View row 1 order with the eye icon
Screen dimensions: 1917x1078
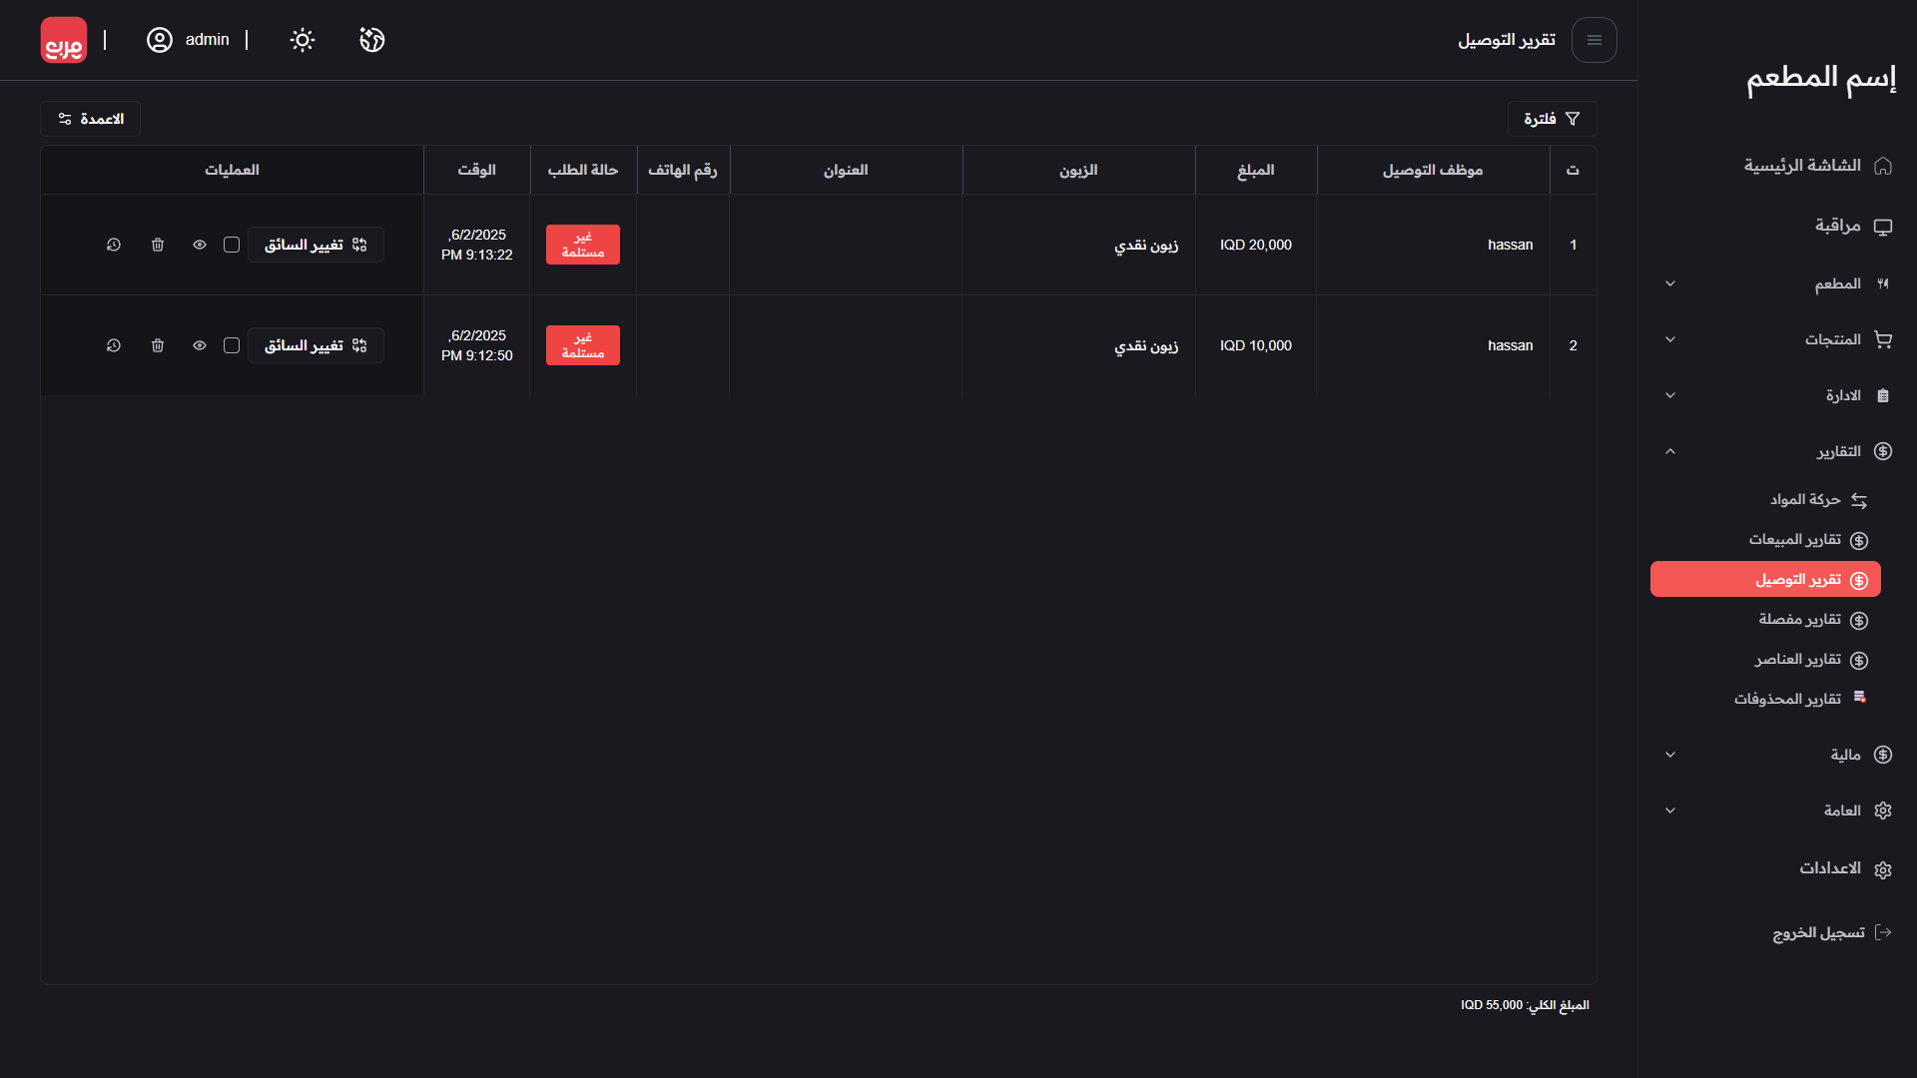tap(200, 245)
